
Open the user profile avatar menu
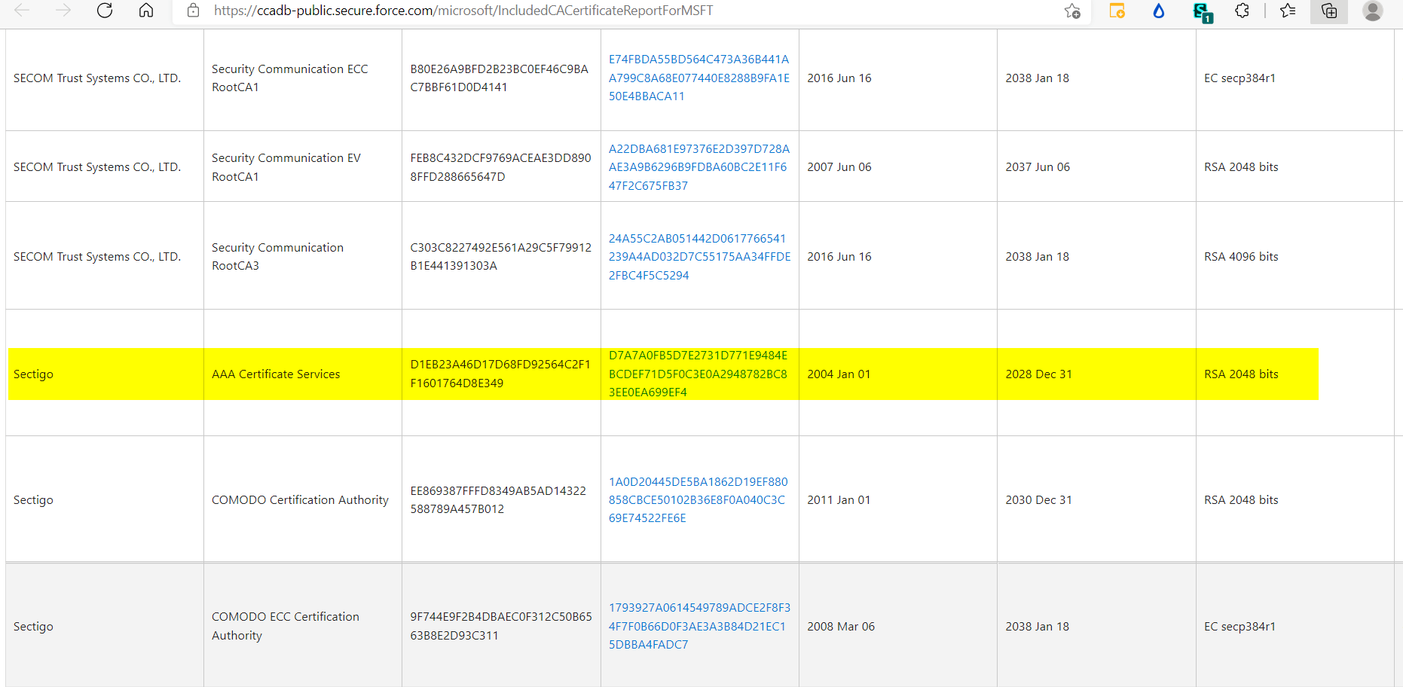1373,11
